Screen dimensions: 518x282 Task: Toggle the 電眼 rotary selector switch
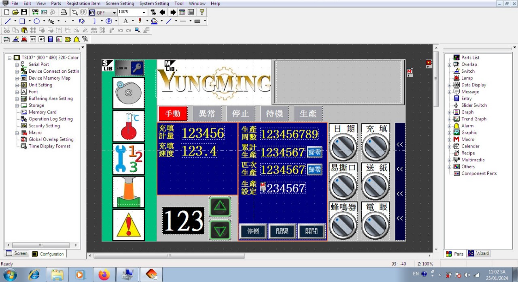(x=376, y=225)
